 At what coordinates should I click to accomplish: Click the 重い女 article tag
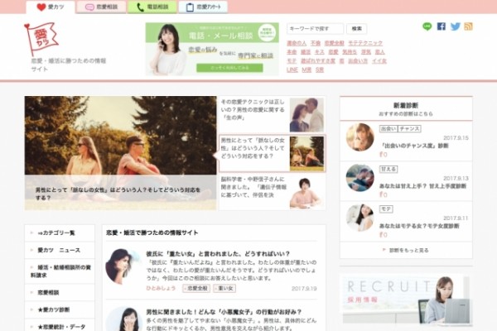click(224, 289)
